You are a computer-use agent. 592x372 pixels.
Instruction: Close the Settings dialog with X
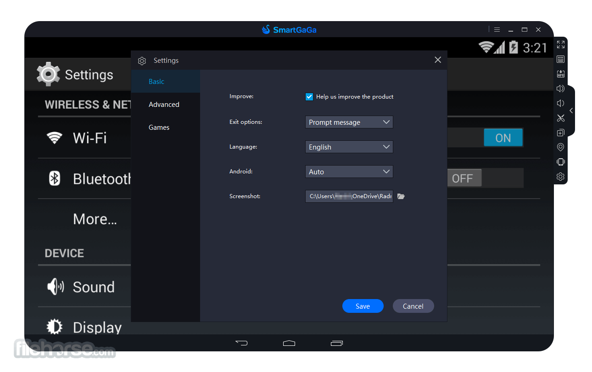tap(438, 60)
